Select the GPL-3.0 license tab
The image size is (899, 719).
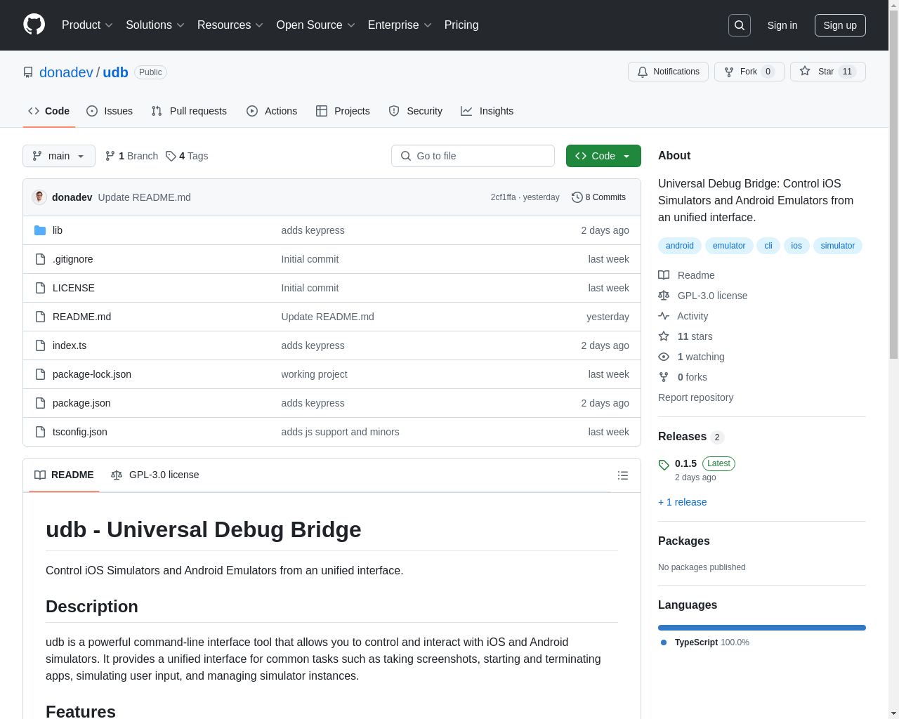point(155,475)
